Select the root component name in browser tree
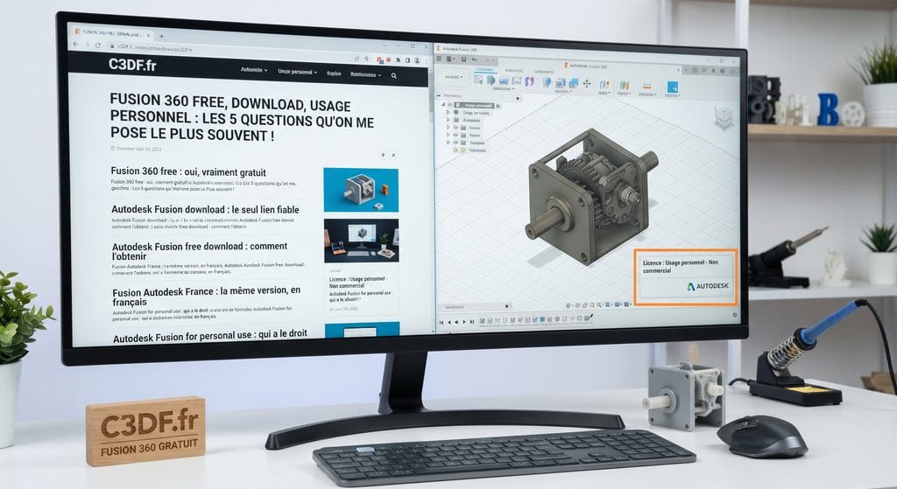Screen dimensions: 897x489 click(x=477, y=105)
